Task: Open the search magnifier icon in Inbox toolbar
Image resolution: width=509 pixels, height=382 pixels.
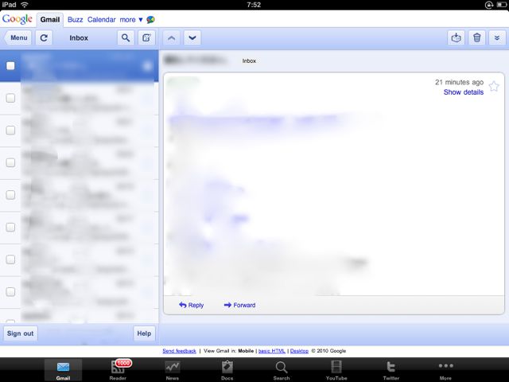Action: coord(126,38)
